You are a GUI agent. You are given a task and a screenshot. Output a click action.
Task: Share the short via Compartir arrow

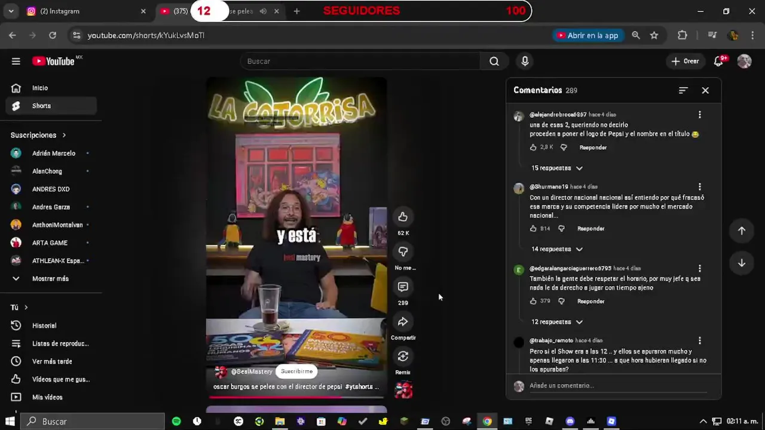(403, 321)
